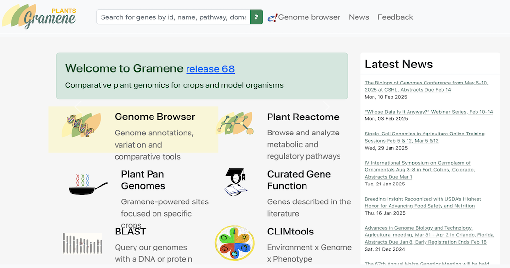Viewport: 510px width, 268px height.
Task: Open Advances in Genome Biology and Technology news
Action: pos(429,235)
